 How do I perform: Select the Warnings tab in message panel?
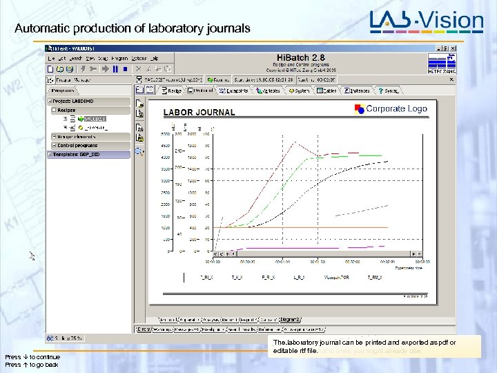(x=162, y=329)
